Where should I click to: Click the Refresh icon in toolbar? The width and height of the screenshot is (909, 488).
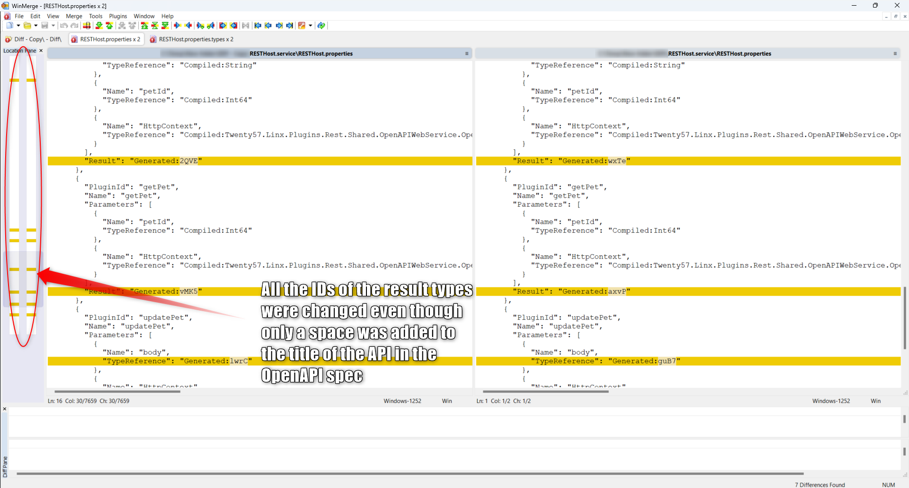coord(321,26)
